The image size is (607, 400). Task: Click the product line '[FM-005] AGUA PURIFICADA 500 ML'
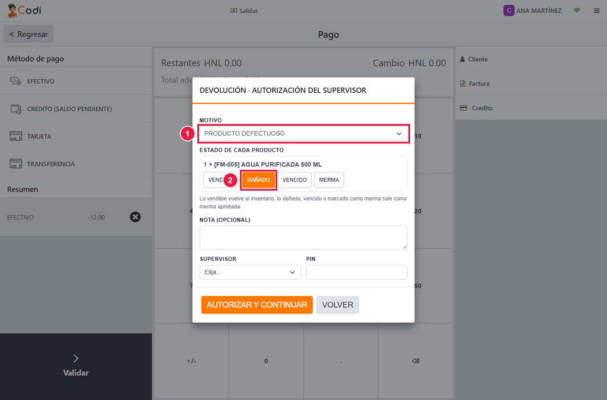(x=268, y=164)
